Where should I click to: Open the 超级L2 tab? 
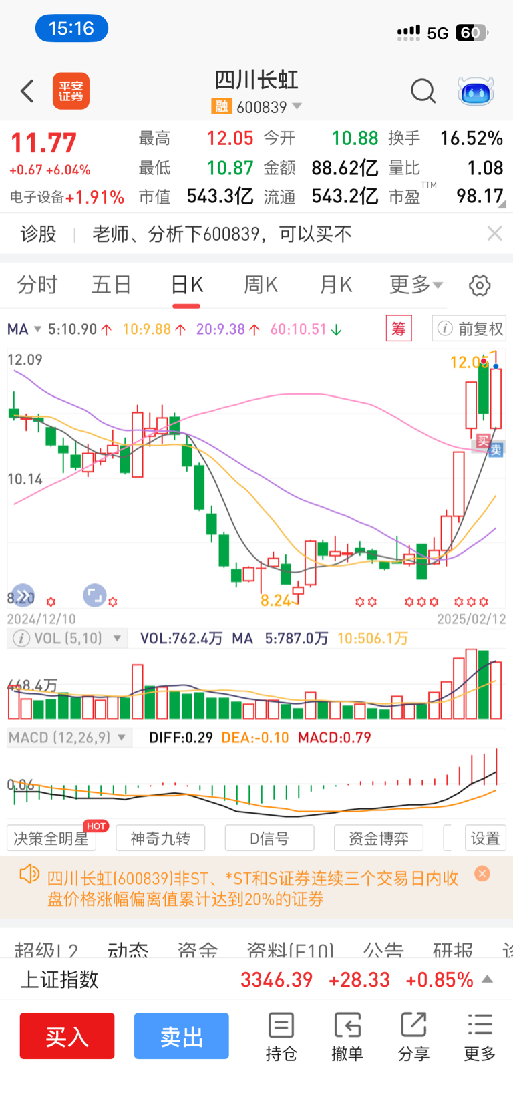tap(47, 950)
